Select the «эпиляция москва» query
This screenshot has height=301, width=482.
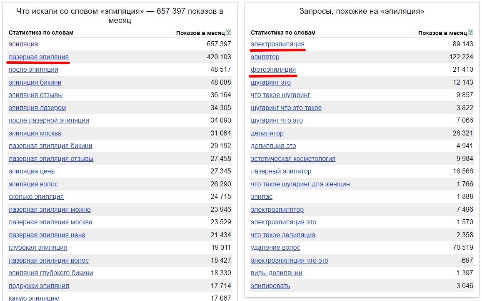pos(35,133)
